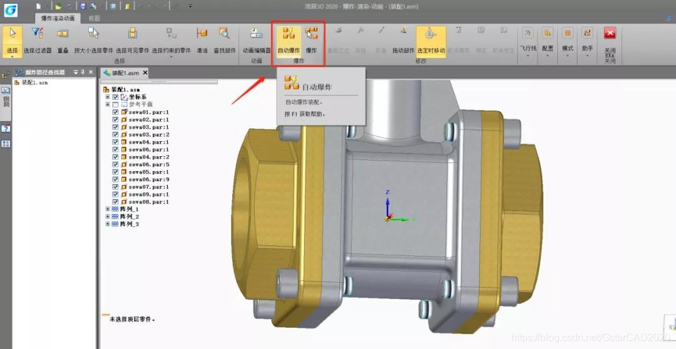Open 爆炸路径查找器 panel options menu arrow
The width and height of the screenshot is (676, 349).
click(76, 72)
